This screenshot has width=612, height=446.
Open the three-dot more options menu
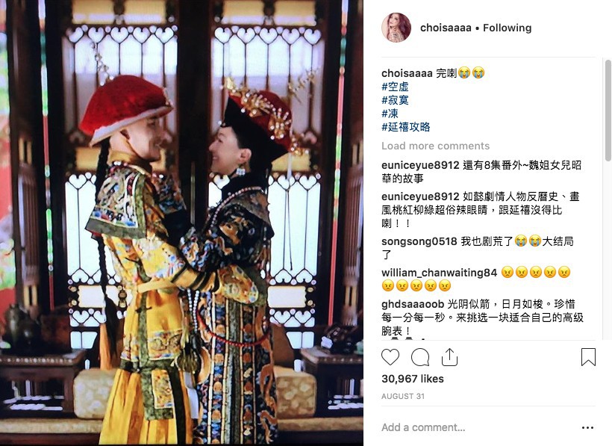pyautogui.click(x=587, y=427)
